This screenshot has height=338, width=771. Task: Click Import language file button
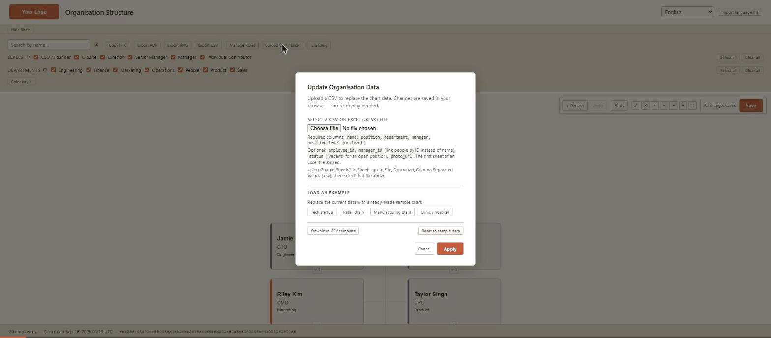pyautogui.click(x=740, y=12)
